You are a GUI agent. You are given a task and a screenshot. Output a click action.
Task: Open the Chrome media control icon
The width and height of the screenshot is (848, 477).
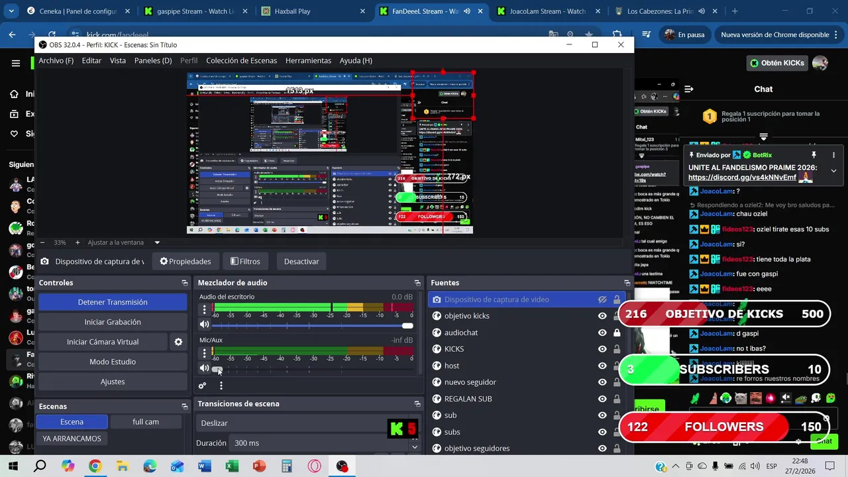point(648,34)
